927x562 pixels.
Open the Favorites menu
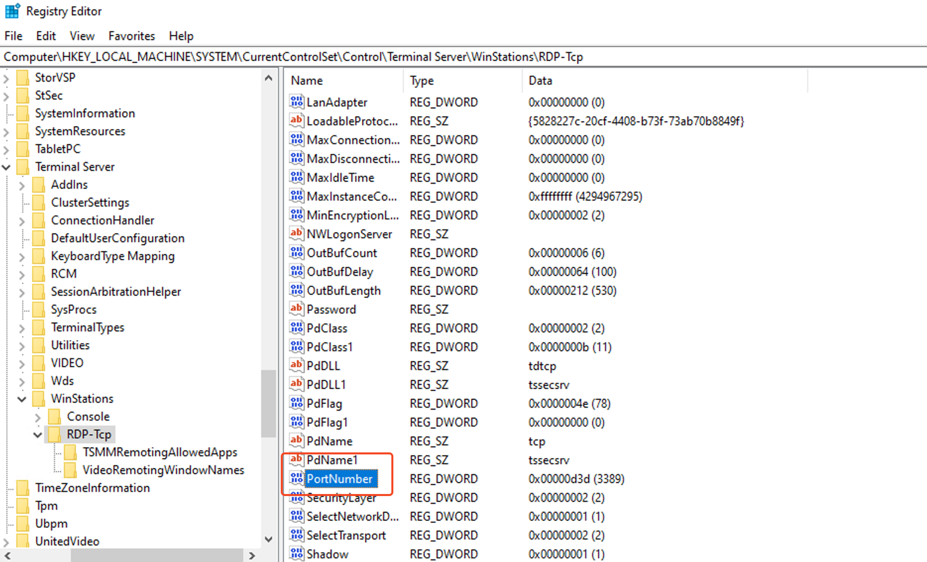point(131,36)
